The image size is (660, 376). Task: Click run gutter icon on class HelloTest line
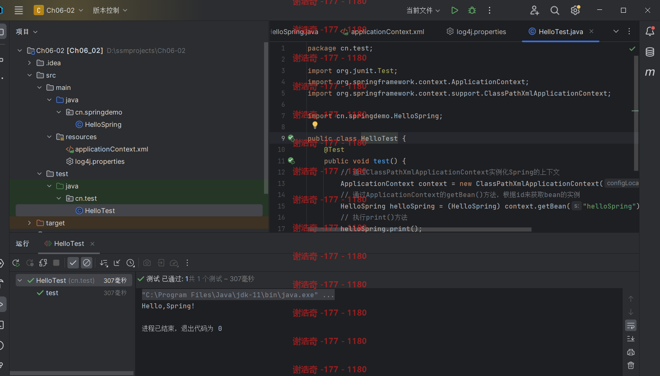[x=291, y=138]
